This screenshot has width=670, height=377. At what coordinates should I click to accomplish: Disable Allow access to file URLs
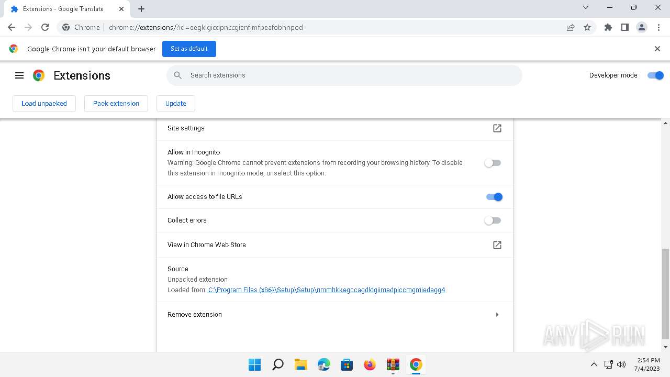[x=494, y=197]
